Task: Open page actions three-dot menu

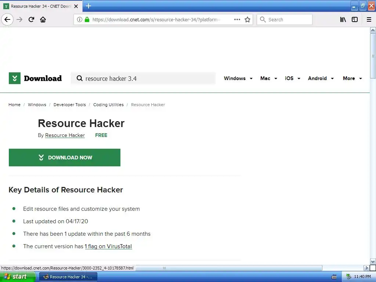Action: [237, 19]
